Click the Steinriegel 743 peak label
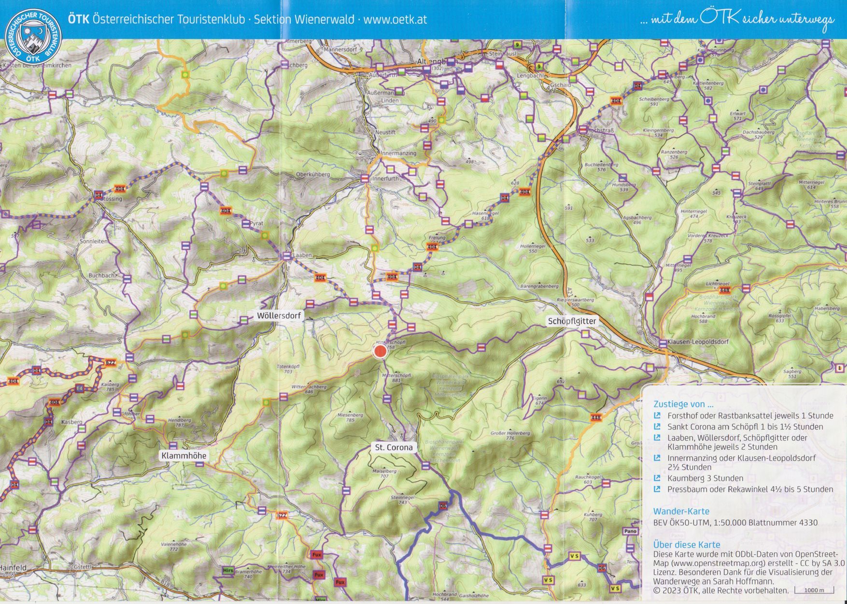This screenshot has width=847, height=604. (403, 500)
